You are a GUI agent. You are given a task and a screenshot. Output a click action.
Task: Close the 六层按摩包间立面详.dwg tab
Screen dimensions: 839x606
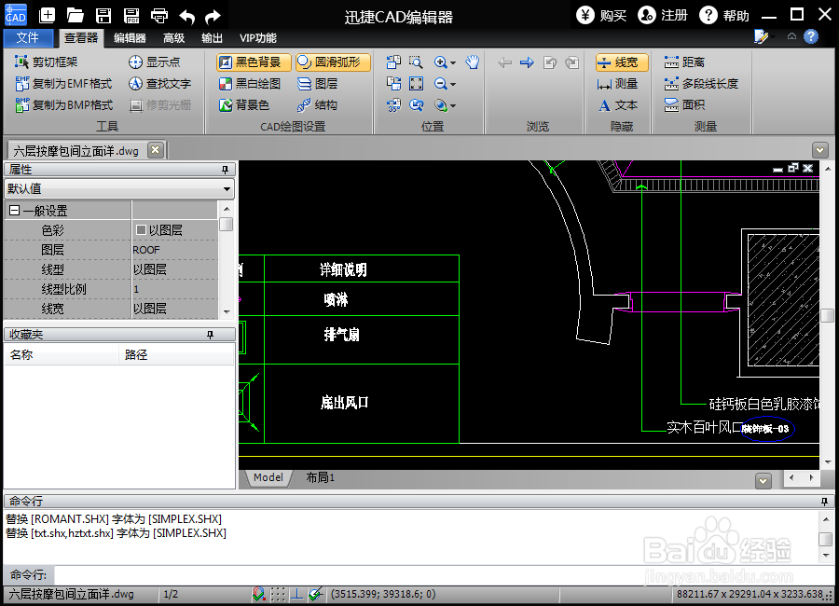(x=155, y=150)
